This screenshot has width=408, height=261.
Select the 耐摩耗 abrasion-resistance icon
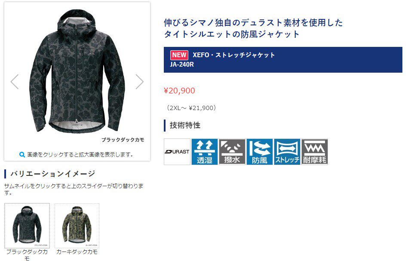pos(315,152)
